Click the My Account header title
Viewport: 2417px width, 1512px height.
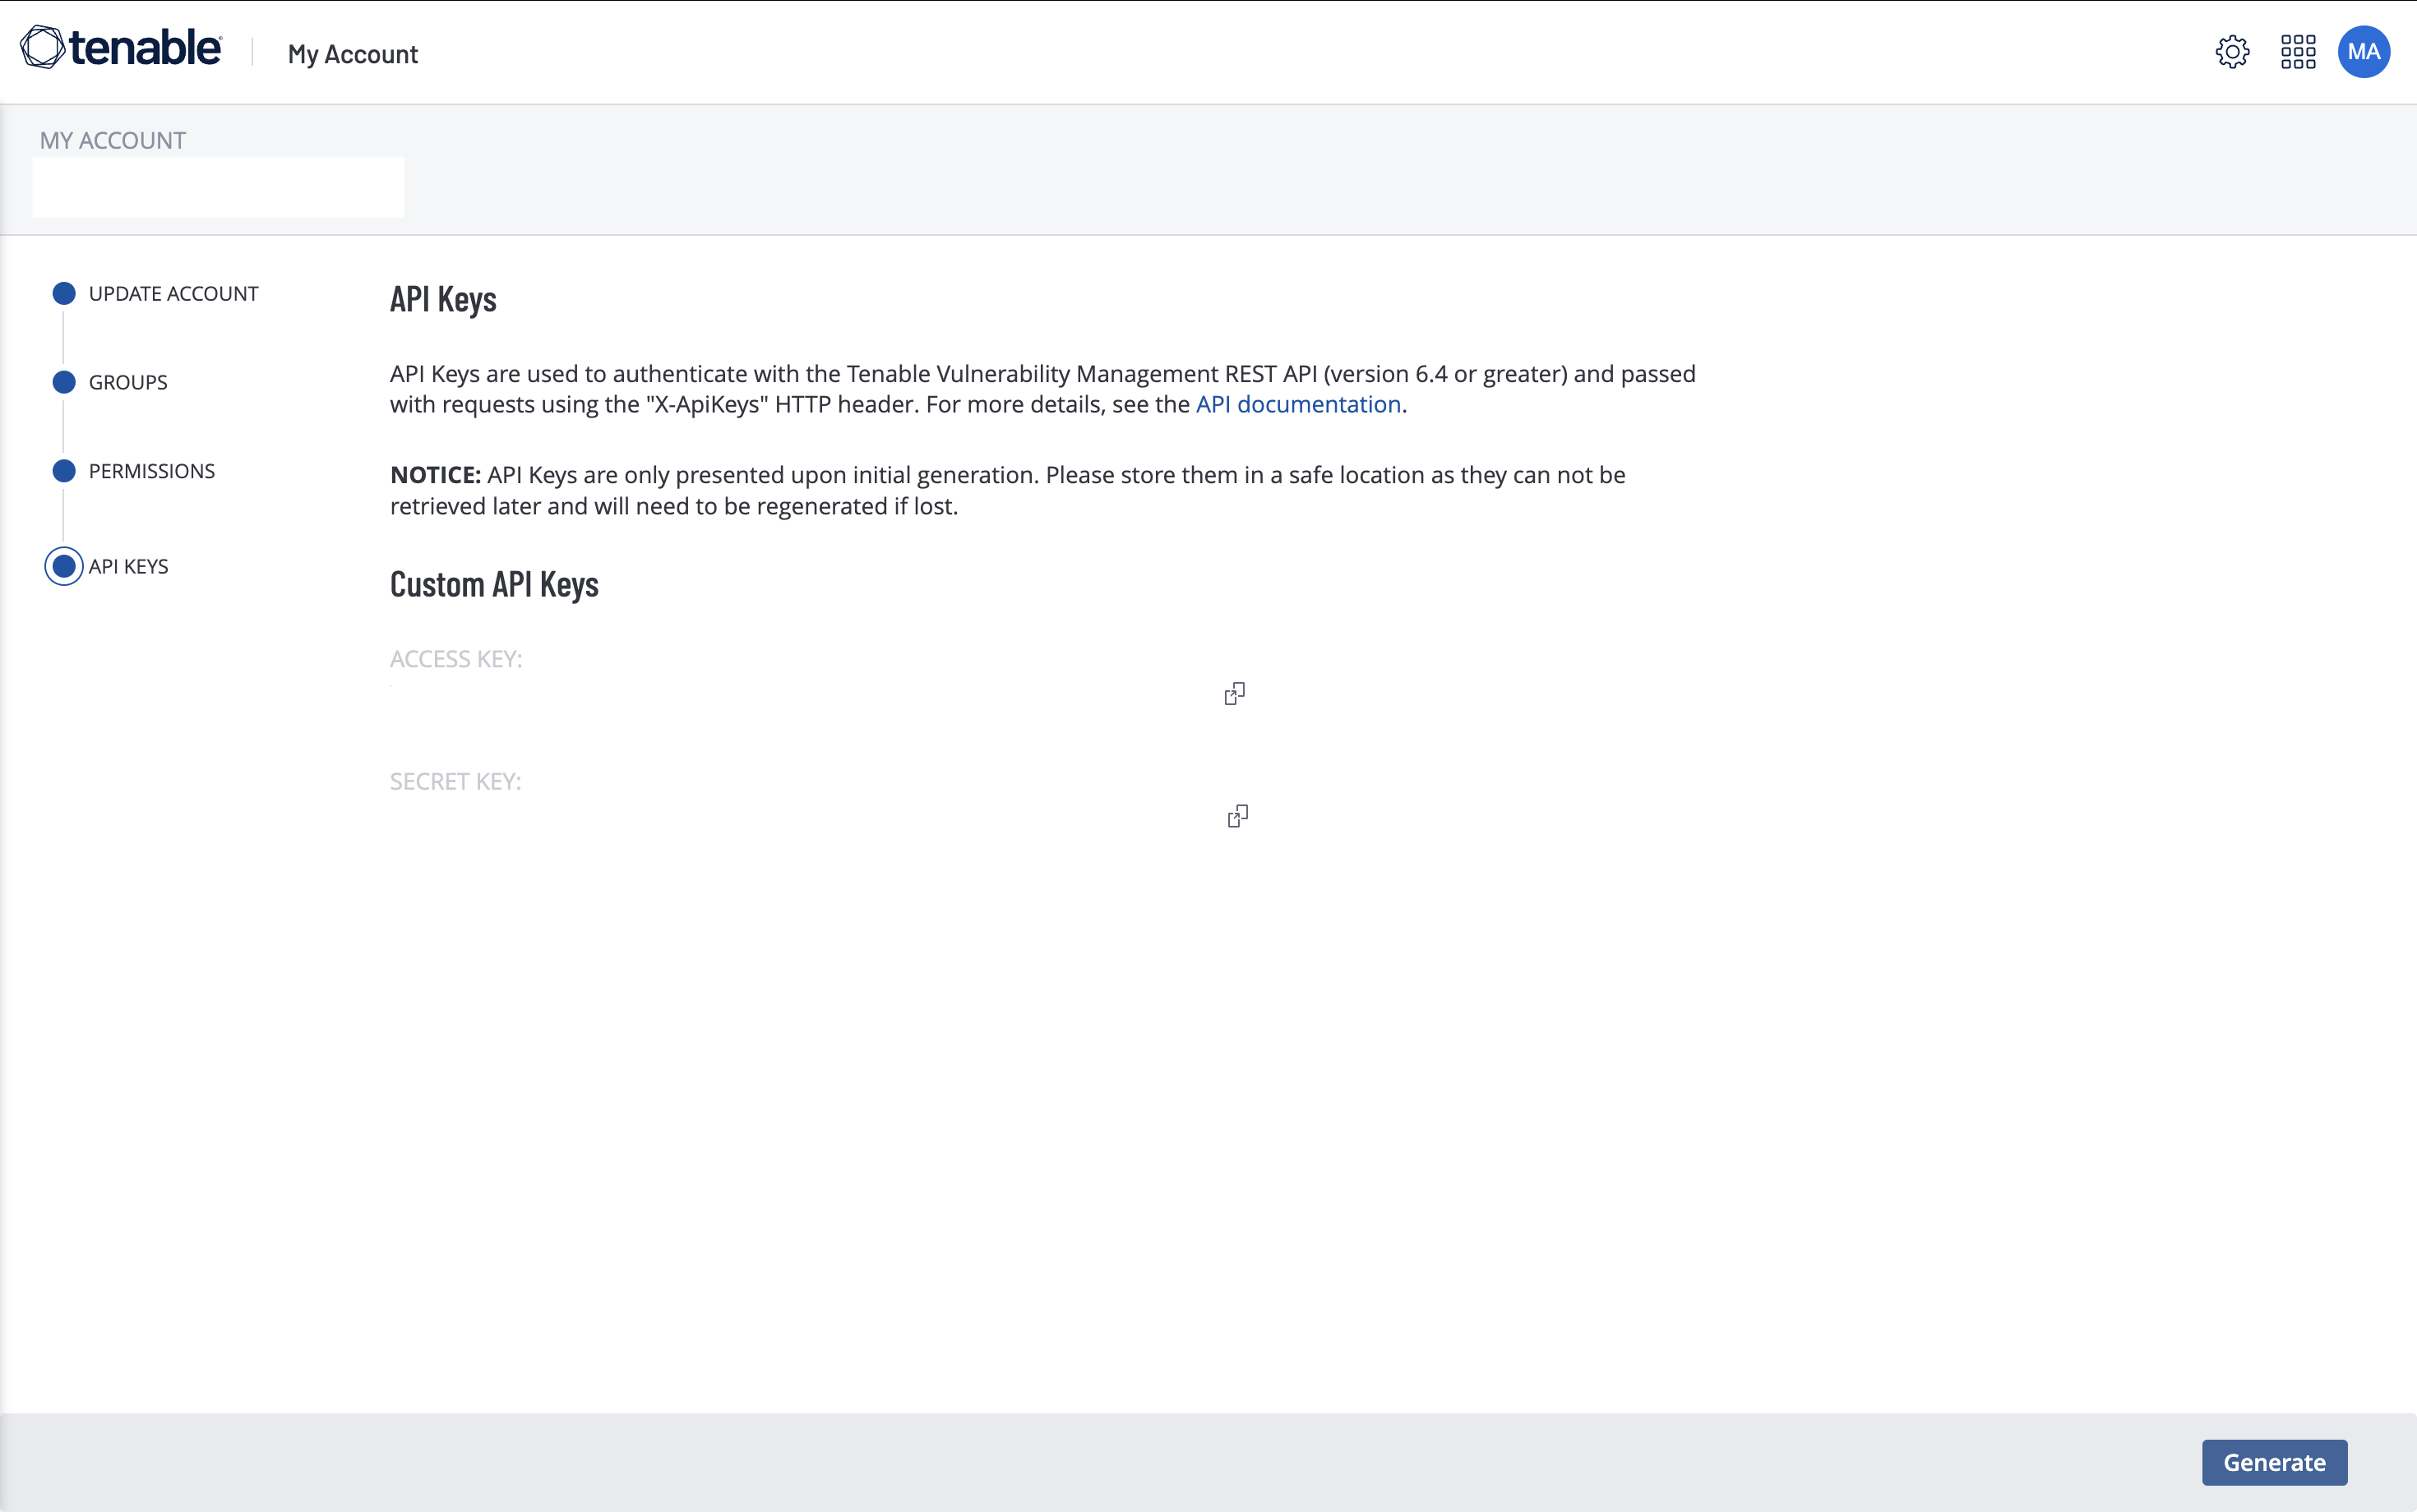pyautogui.click(x=352, y=54)
